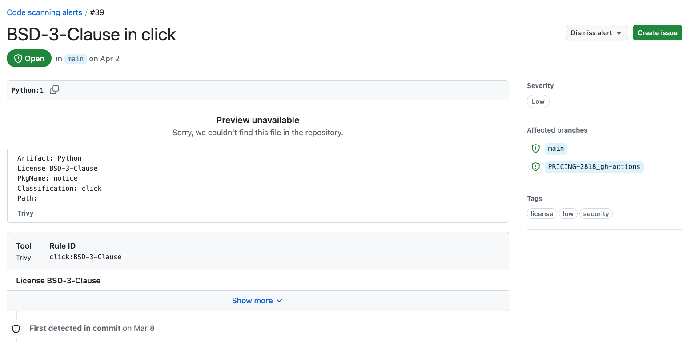
Task: Click shield icon beside main affected branch
Action: [x=536, y=149]
